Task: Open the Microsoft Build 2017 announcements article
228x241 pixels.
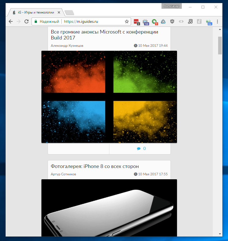Action: pyautogui.click(x=104, y=35)
